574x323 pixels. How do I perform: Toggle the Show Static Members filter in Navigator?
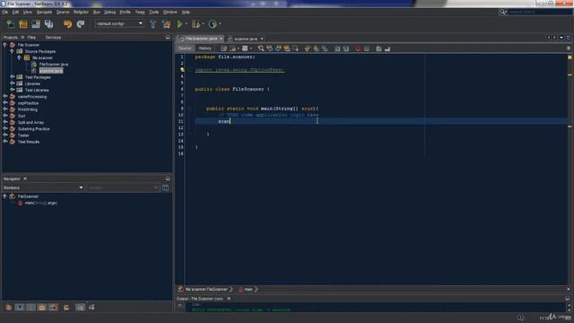31,307
